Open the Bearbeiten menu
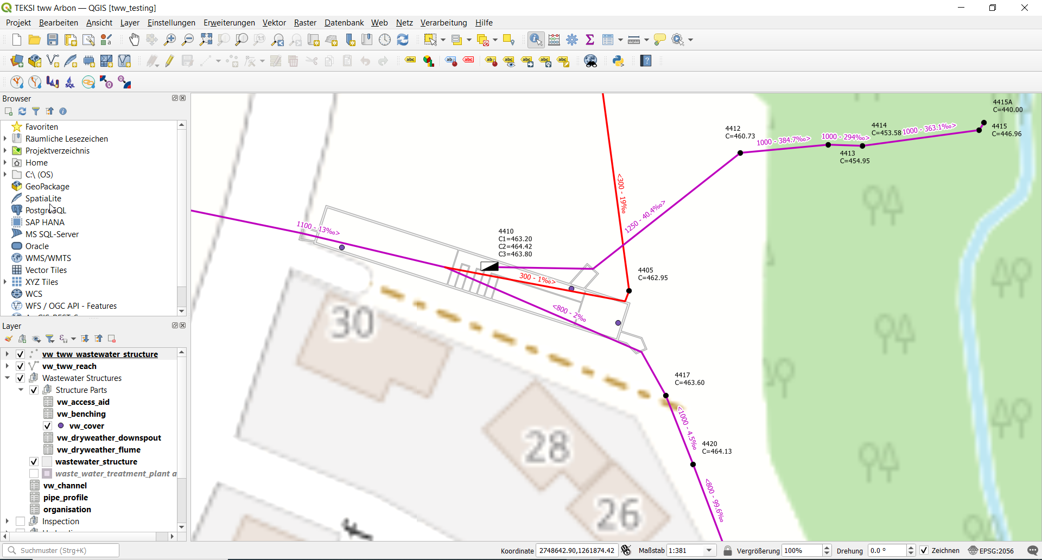The image size is (1042, 560). [x=59, y=23]
